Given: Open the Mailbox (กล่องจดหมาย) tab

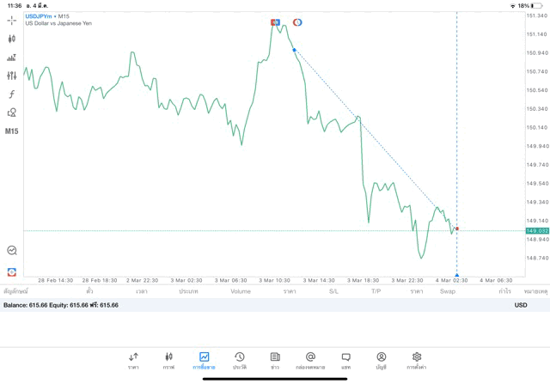Looking at the screenshot, I should pos(310,360).
